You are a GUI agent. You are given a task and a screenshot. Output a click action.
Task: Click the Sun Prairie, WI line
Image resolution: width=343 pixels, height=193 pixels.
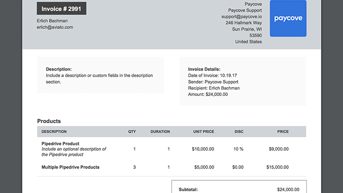tap(247, 29)
